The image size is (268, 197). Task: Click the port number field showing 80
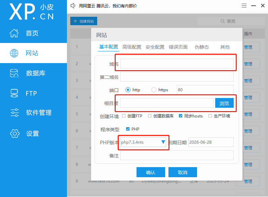point(205,90)
